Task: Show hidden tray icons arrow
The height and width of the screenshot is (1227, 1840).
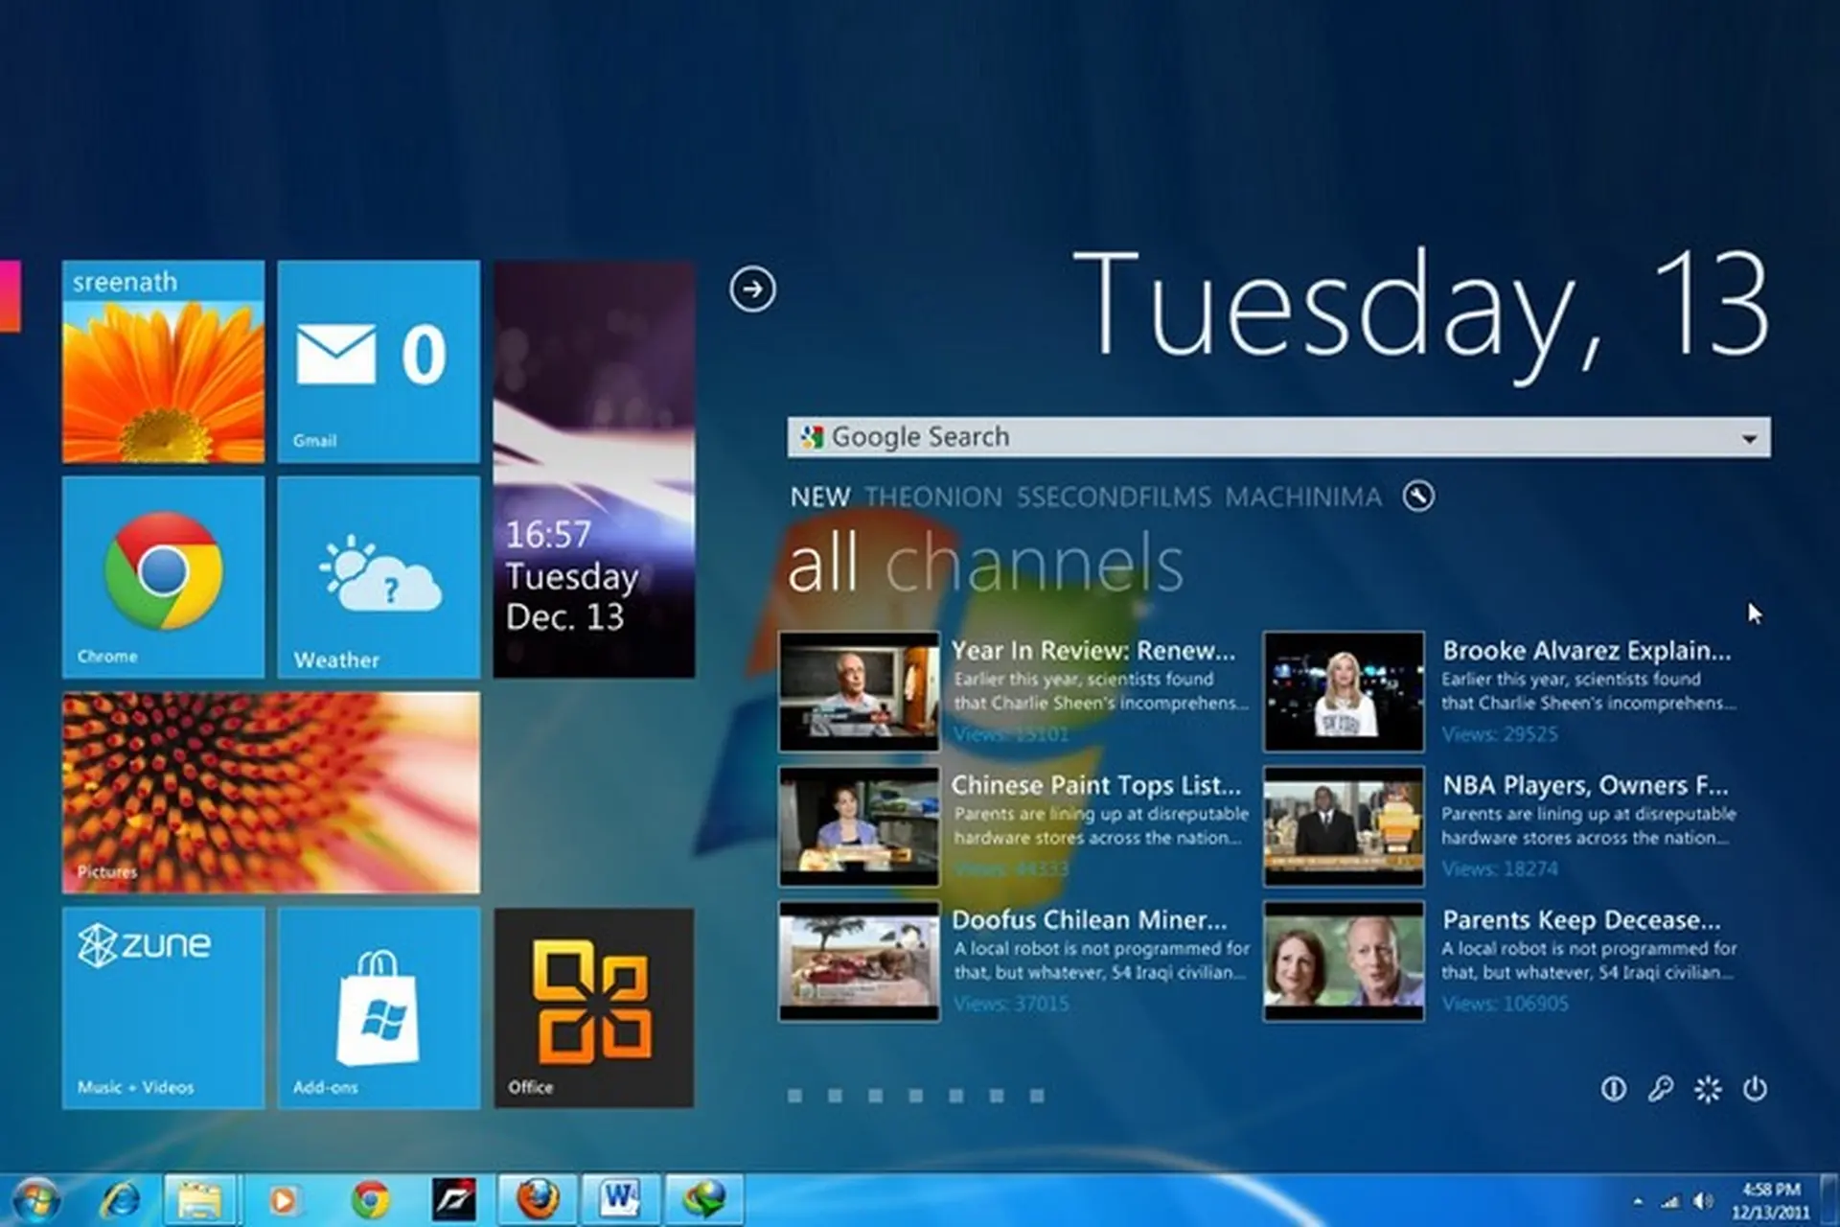Action: coord(1638,1201)
